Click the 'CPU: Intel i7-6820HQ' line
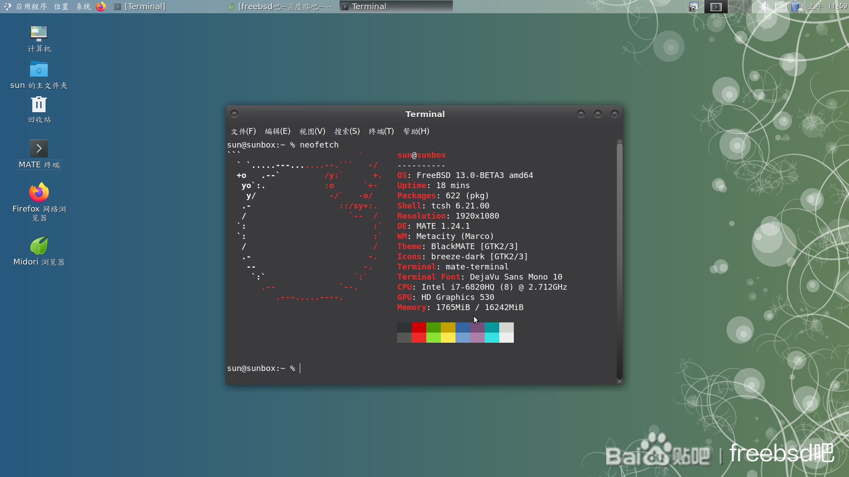This screenshot has width=849, height=477. (x=482, y=287)
